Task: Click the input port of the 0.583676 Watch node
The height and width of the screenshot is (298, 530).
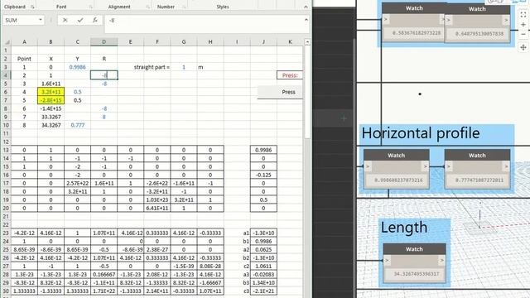Action: click(386, 19)
